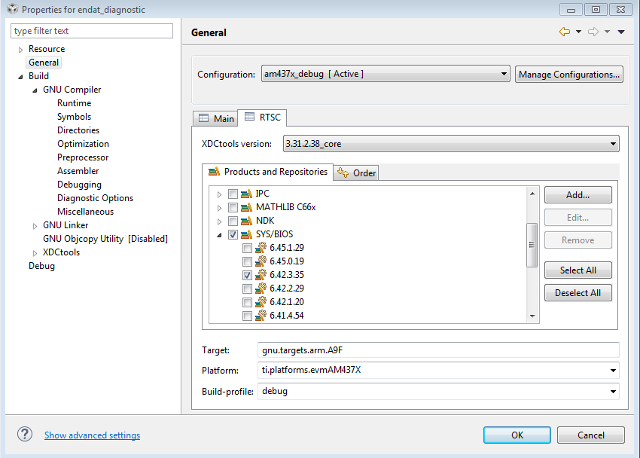Check SYS/BIOS version 6.45.1.29
This screenshot has height=458, width=640.
click(247, 248)
